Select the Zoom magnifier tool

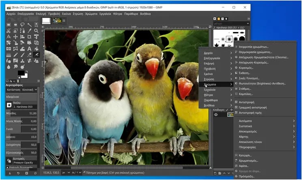coord(36,30)
